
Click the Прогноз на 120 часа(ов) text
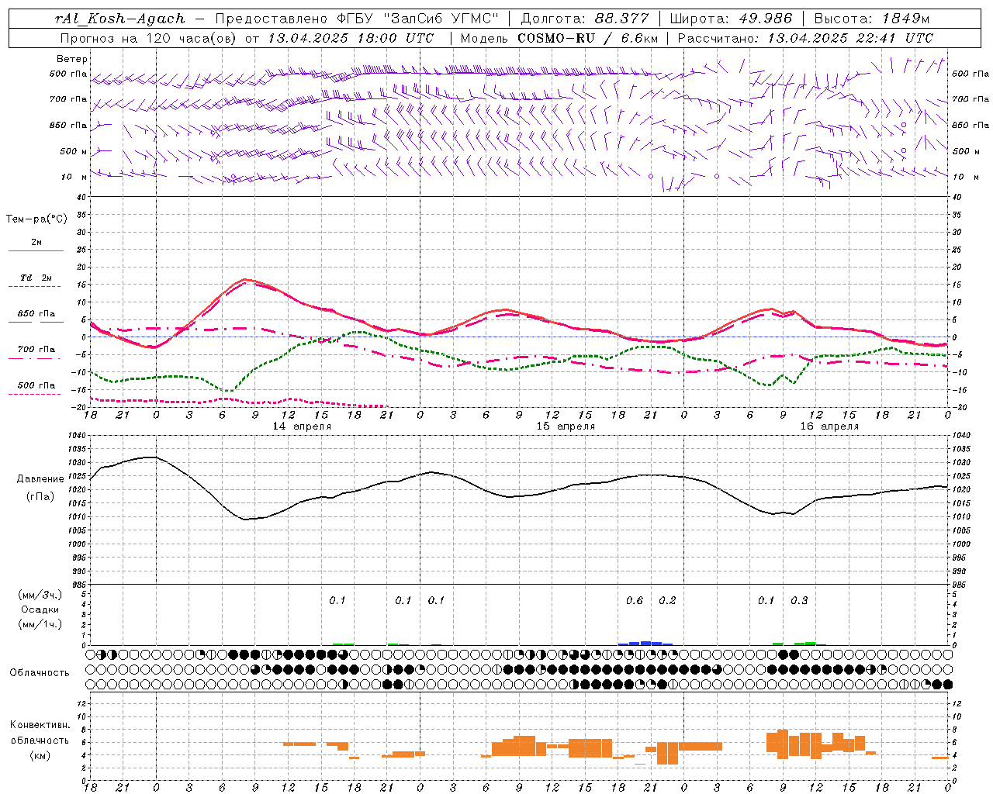149,38
